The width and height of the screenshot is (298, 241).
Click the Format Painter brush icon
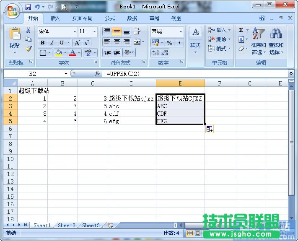(29, 49)
